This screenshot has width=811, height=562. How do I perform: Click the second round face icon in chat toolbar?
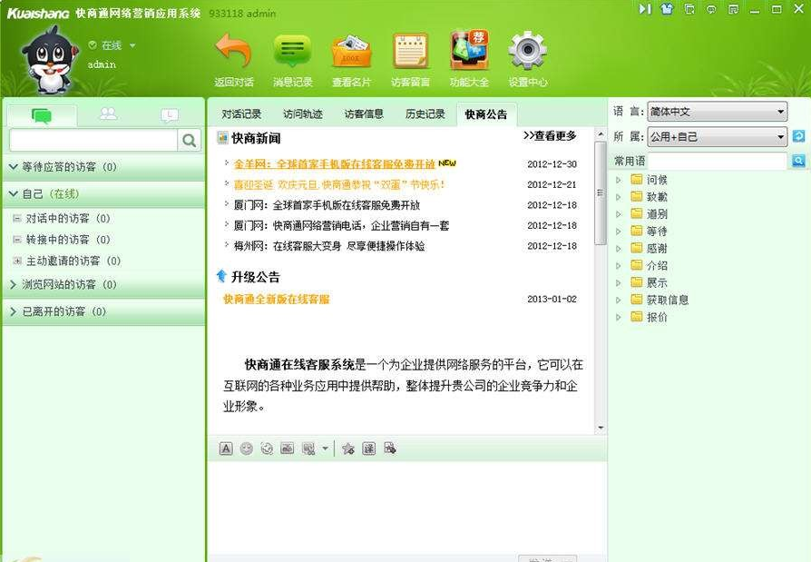pyautogui.click(x=267, y=449)
